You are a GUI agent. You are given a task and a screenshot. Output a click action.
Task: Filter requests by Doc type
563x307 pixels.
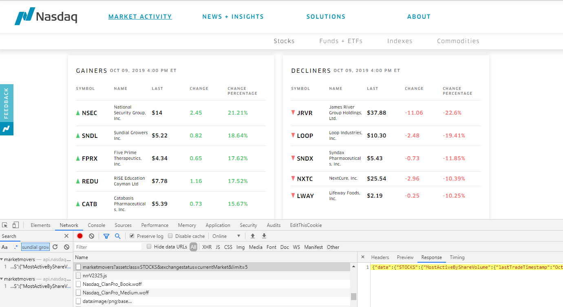pyautogui.click(x=285, y=247)
